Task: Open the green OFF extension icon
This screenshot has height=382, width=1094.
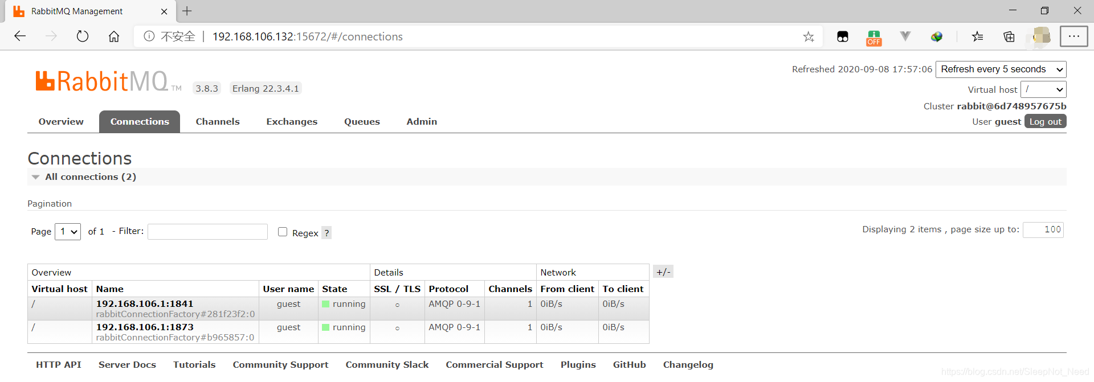Action: coord(874,38)
